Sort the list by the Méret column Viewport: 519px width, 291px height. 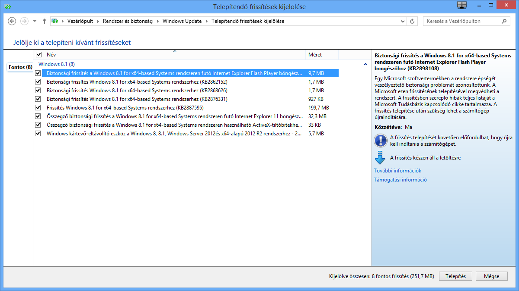tap(322, 55)
